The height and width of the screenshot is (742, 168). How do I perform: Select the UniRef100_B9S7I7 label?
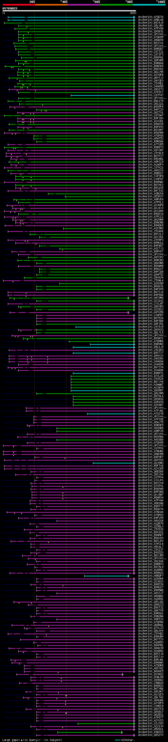click(x=151, y=353)
